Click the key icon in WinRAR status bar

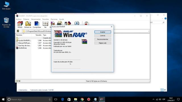(19, 81)
